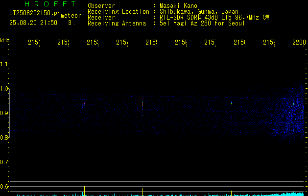Click the 'meteor' label under the file name
This screenshot has width=308, height=196.
coord(71,16)
